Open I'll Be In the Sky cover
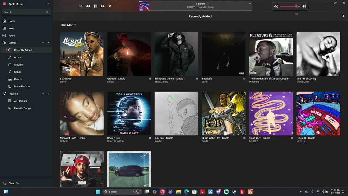Image resolution: width=348 pixels, height=196 pixels. (x=224, y=114)
